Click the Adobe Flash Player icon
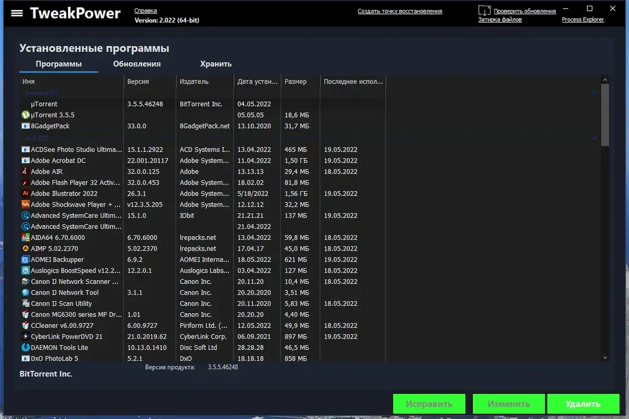Screen dimensions: 629x419 click(x=25, y=182)
